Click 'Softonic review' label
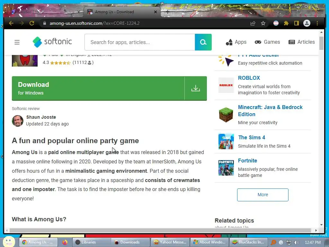The width and height of the screenshot is (329, 247). pos(26,109)
